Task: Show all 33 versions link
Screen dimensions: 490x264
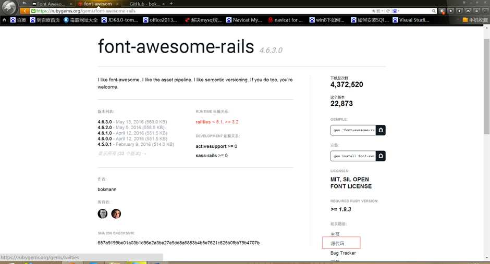Action: coord(122,154)
